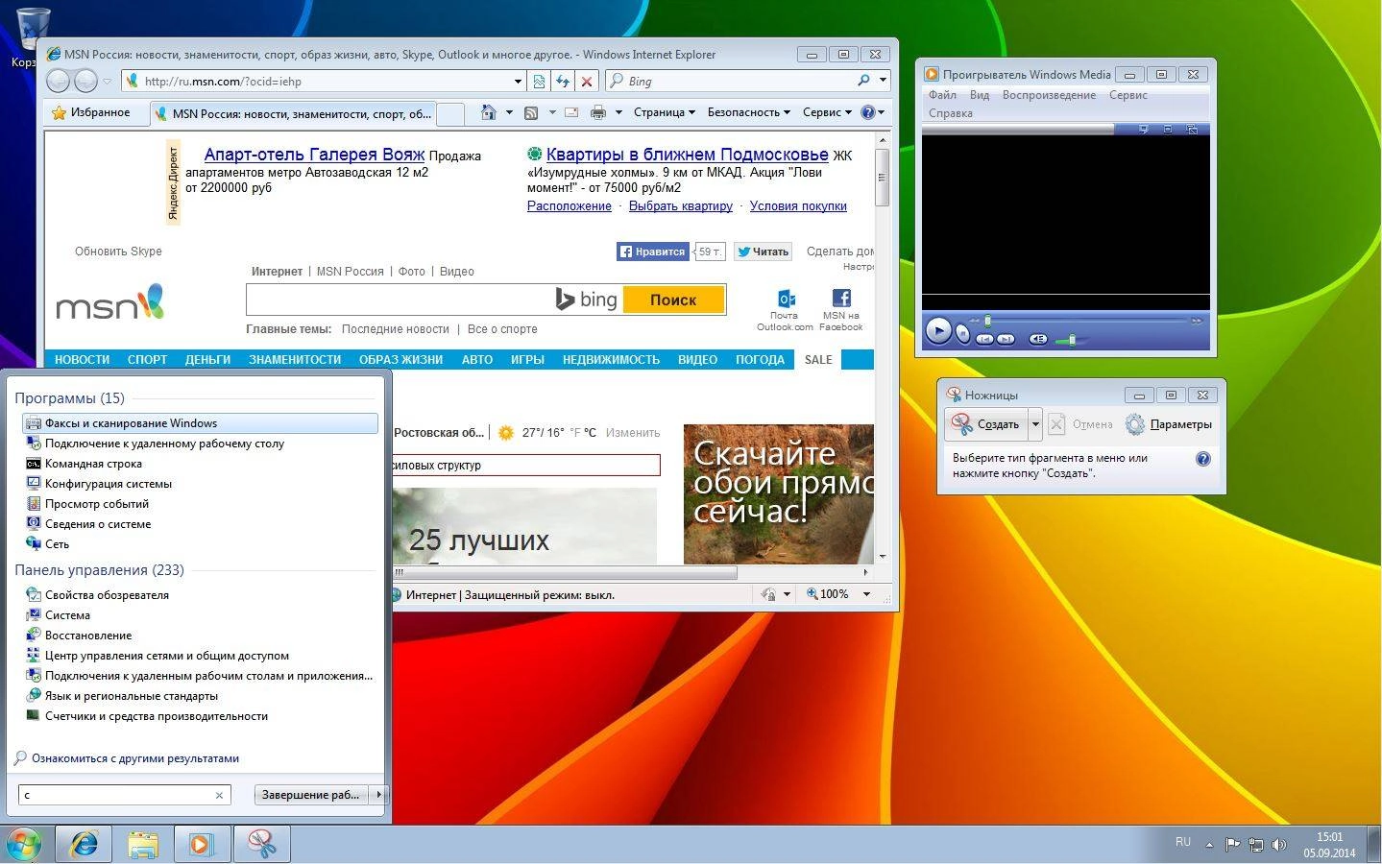Open the Сервис dropdown in IE toolbar

827,112
